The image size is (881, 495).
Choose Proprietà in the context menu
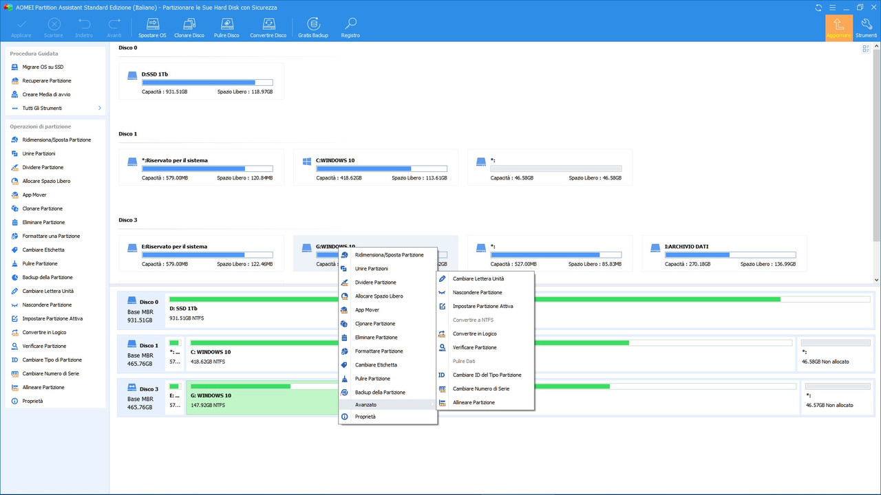388,417
